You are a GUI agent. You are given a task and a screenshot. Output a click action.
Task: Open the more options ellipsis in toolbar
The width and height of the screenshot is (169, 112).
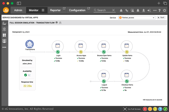click(x=155, y=11)
